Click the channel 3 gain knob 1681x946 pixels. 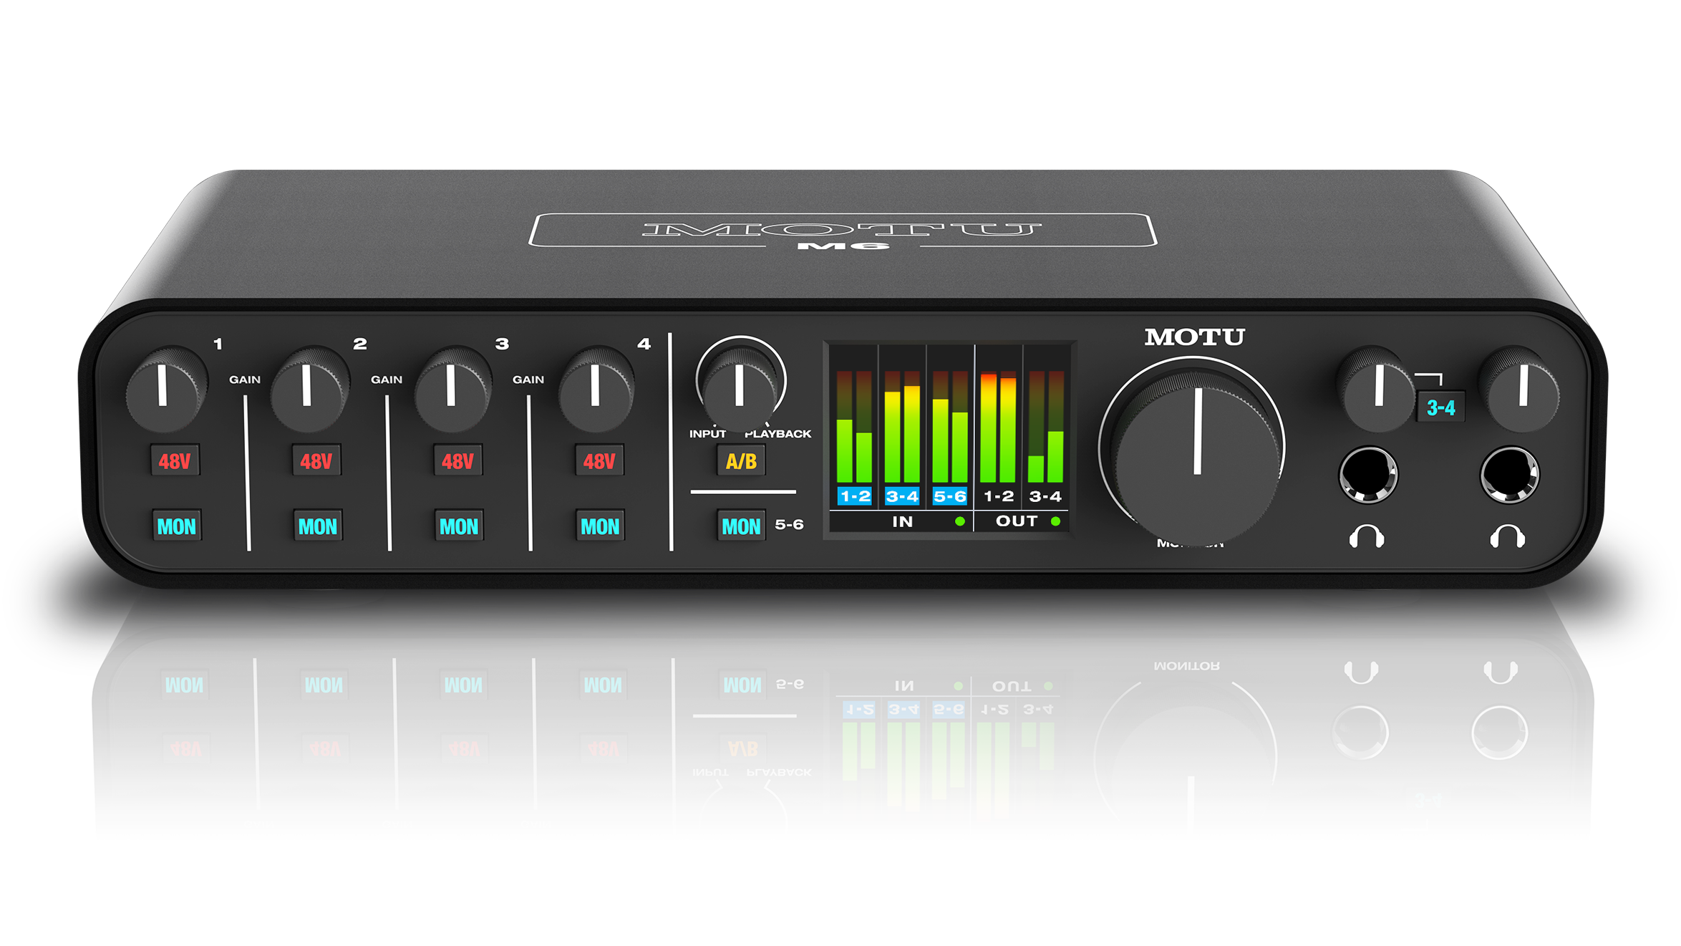[x=453, y=389]
